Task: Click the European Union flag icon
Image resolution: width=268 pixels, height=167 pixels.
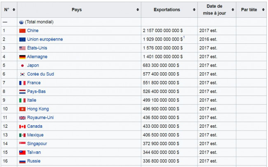Action: pyautogui.click(x=22, y=39)
